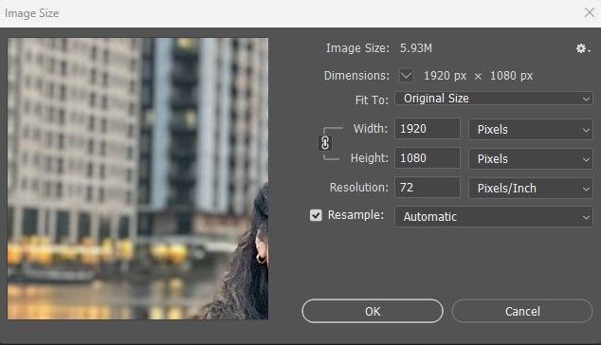Screen dimensions: 601x345
Task: Click the Height value field
Action: pos(428,158)
